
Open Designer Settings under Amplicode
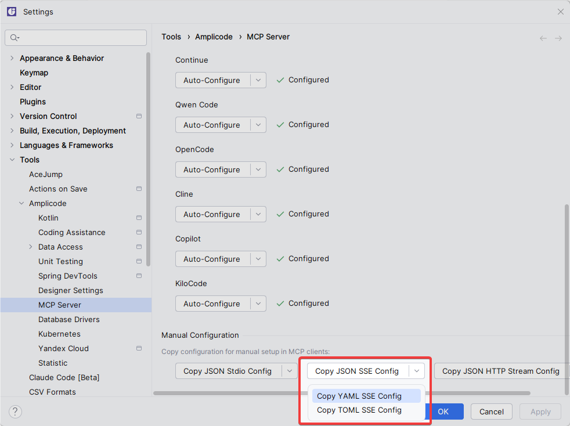(70, 290)
